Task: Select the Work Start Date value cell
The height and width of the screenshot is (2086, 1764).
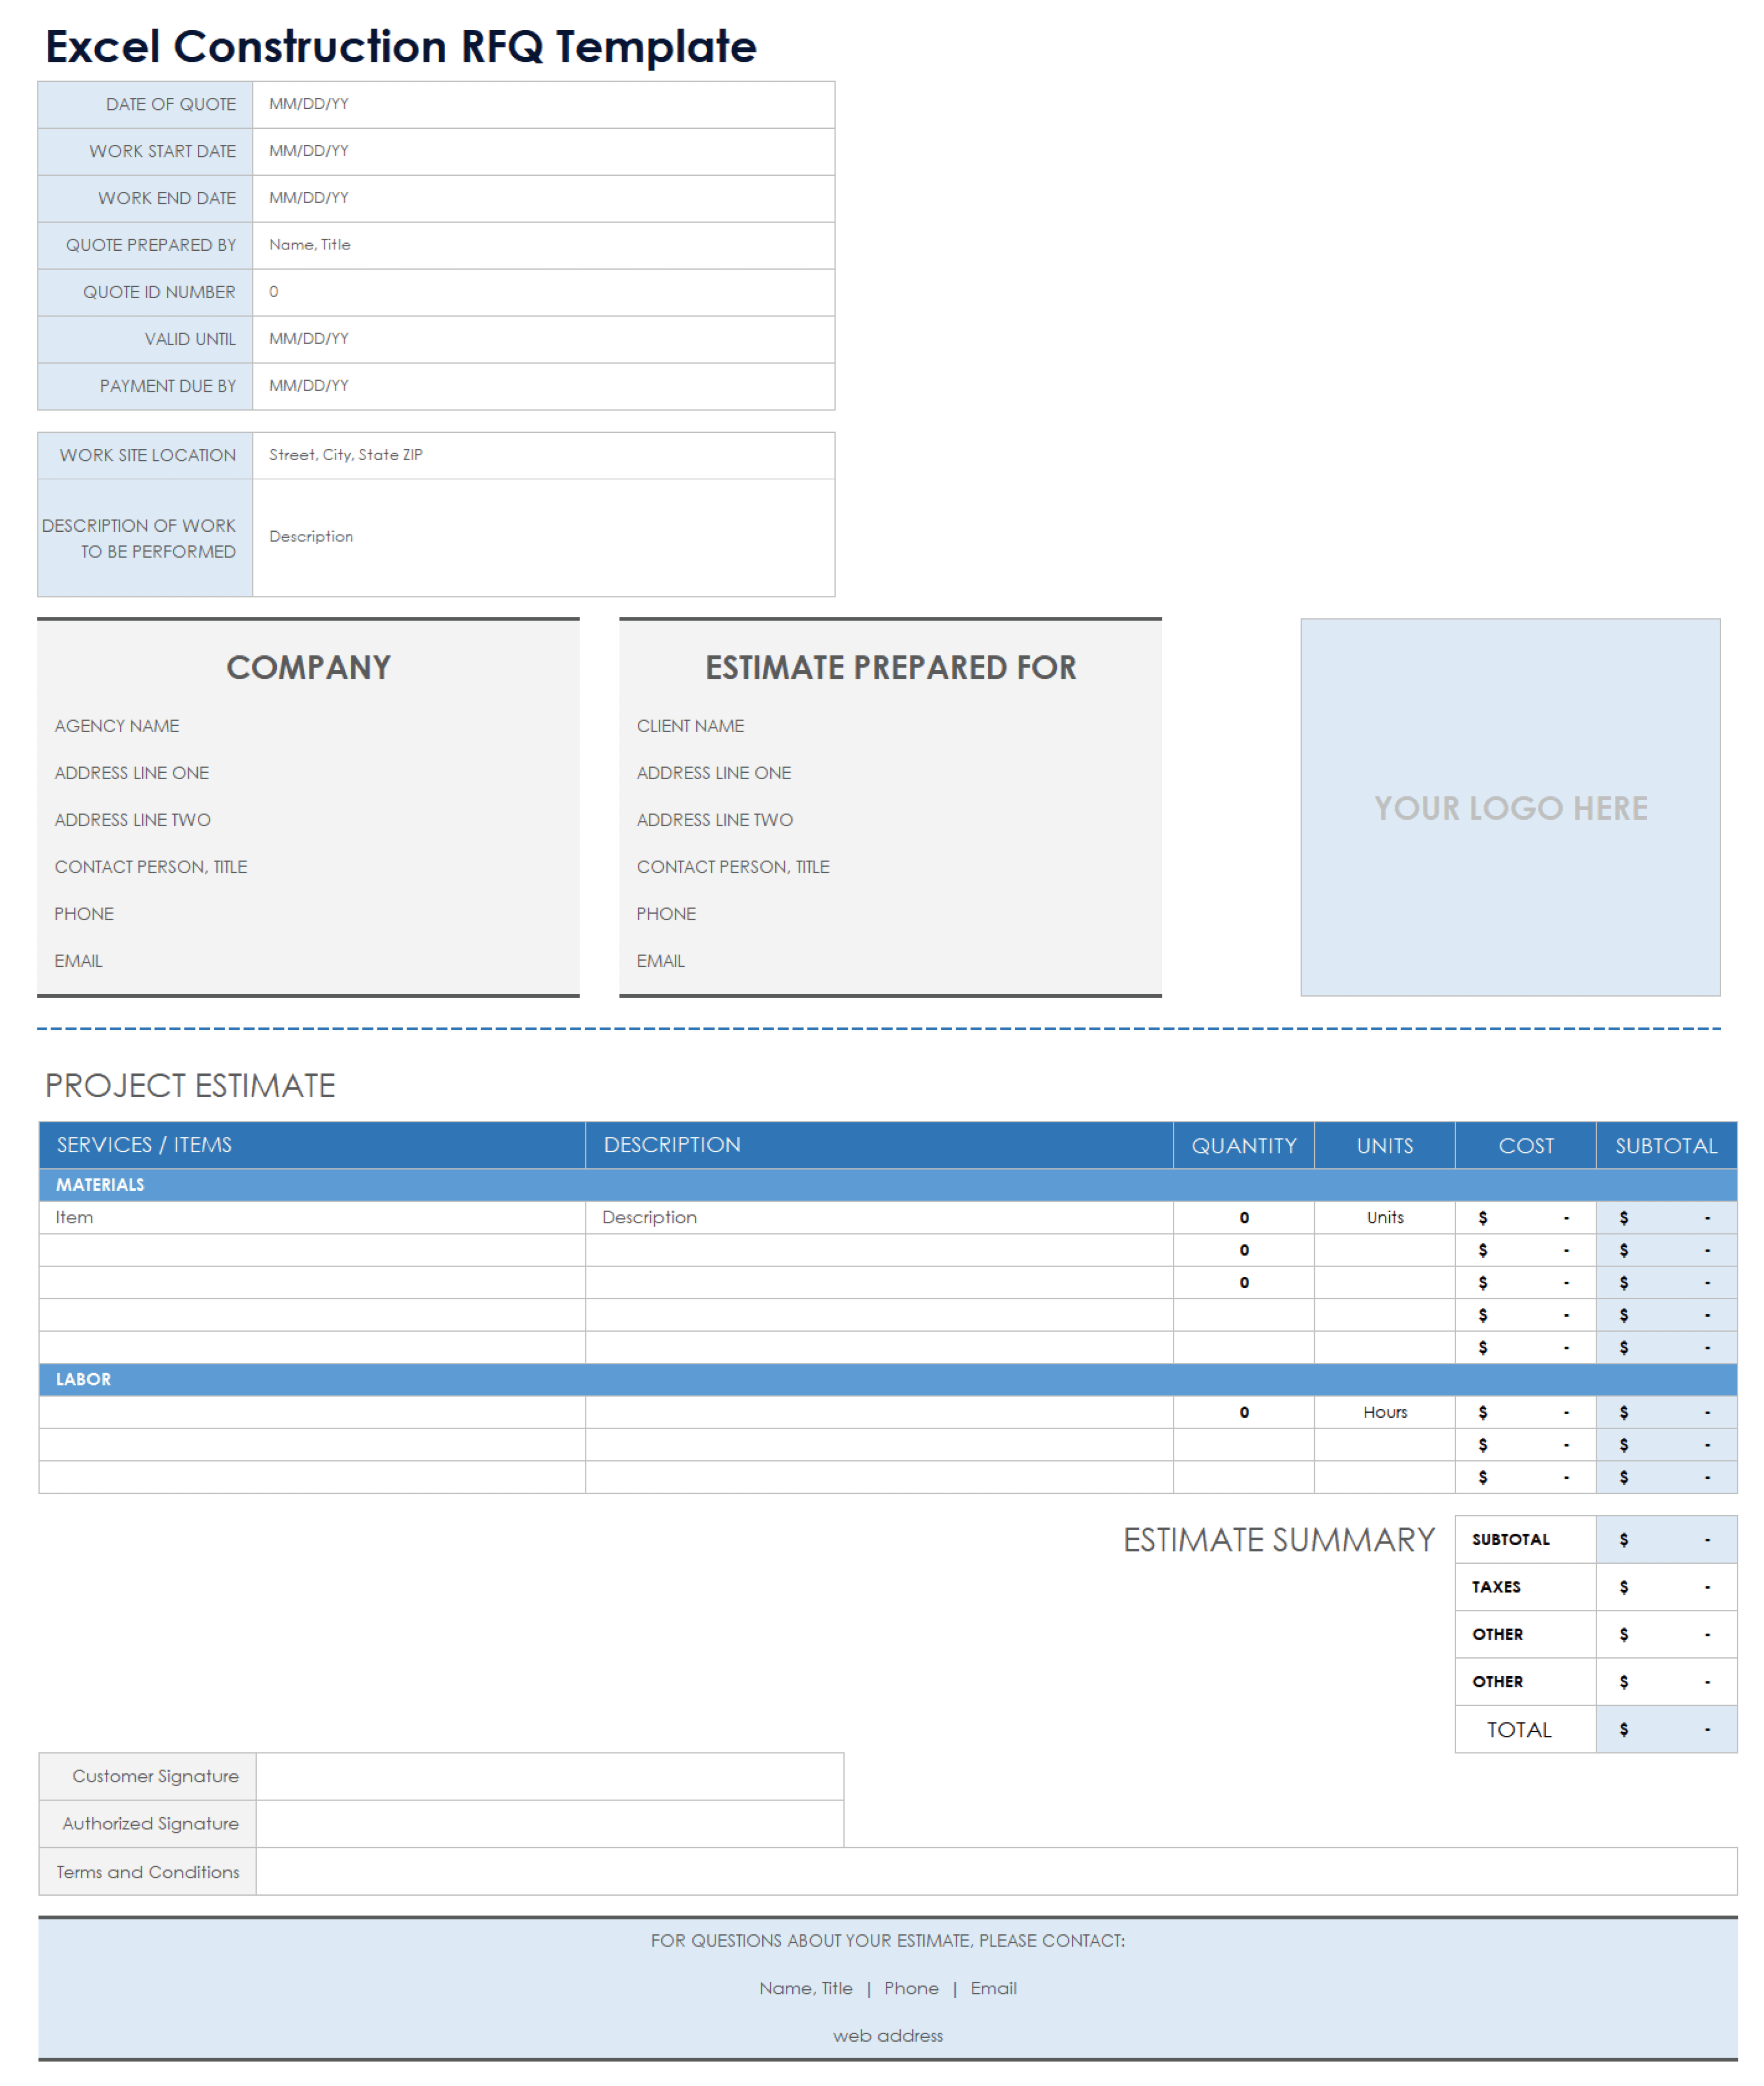Action: pyautogui.click(x=543, y=151)
